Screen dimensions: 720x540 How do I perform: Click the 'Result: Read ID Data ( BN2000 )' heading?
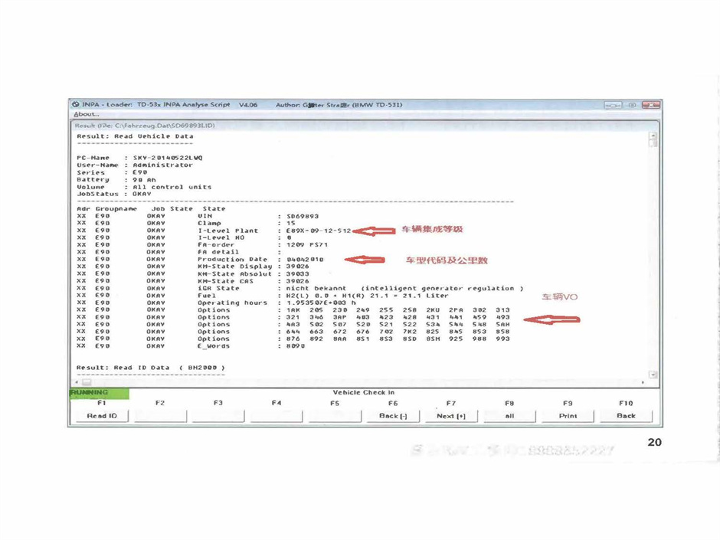tap(151, 368)
